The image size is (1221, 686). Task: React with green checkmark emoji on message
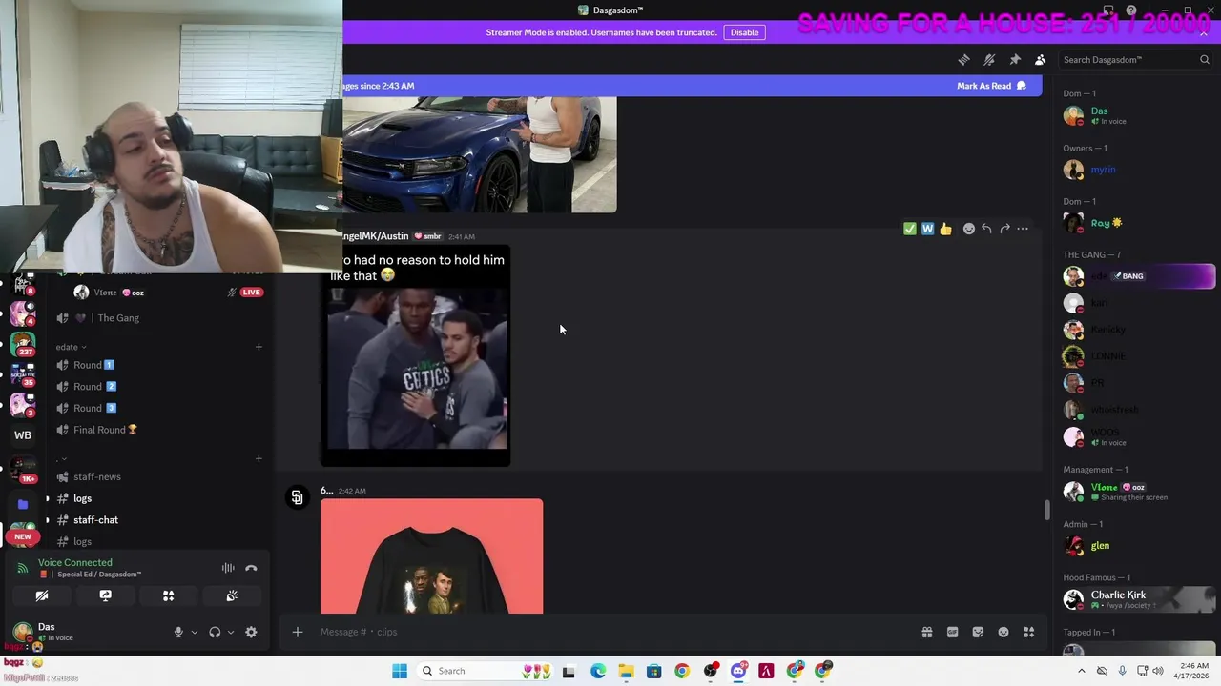909,229
